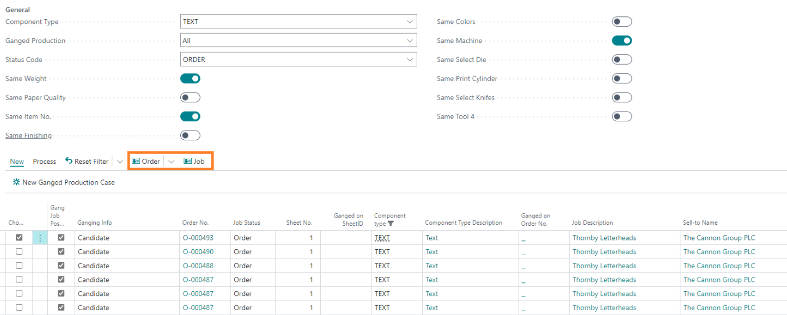This screenshot has height=315, width=787.
Task: Click the filter icon on Component type column
Action: coord(391,224)
